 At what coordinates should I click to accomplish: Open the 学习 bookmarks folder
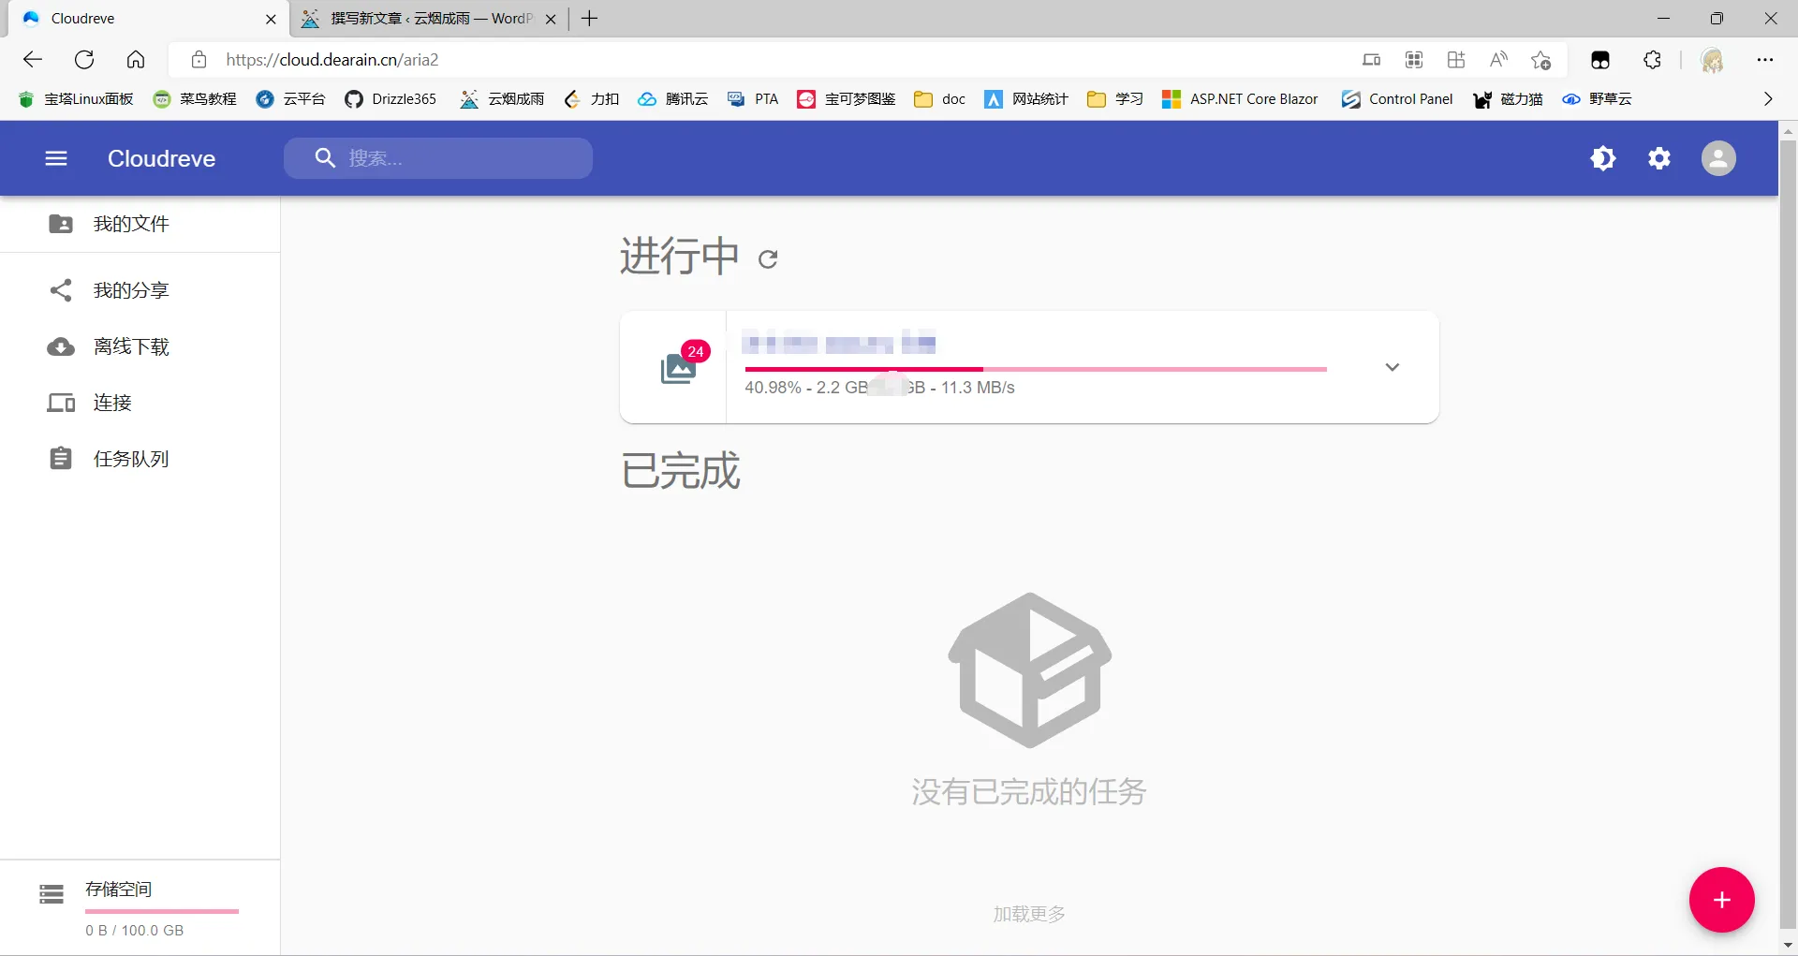(x=1115, y=99)
